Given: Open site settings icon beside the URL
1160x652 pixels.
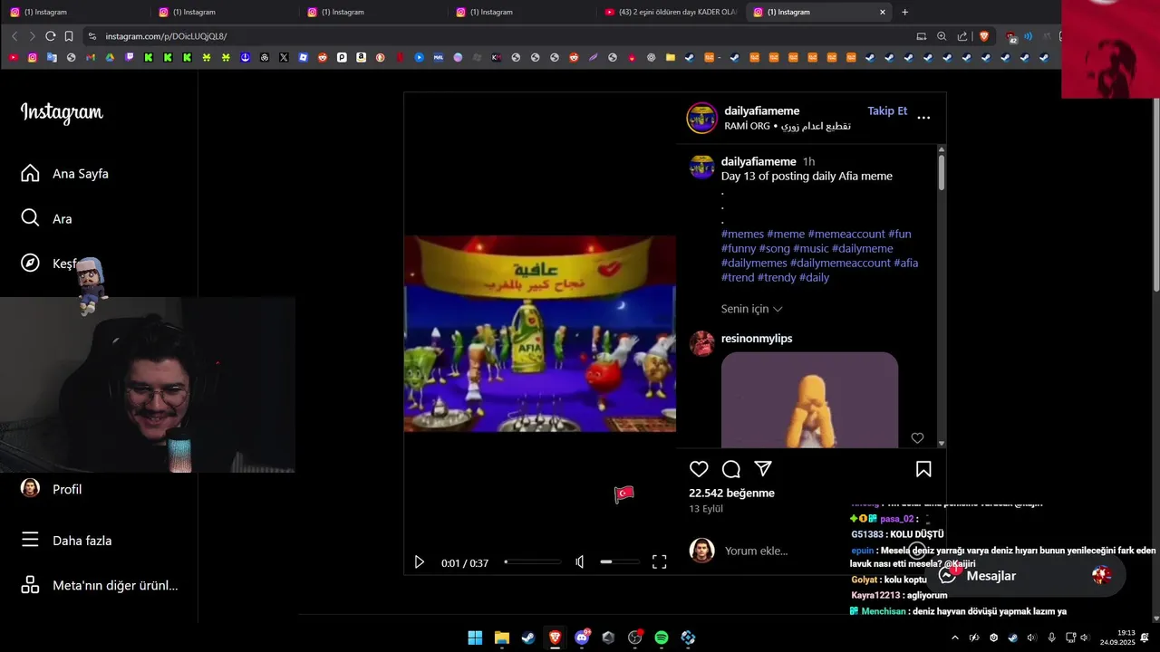Looking at the screenshot, I should (x=92, y=36).
